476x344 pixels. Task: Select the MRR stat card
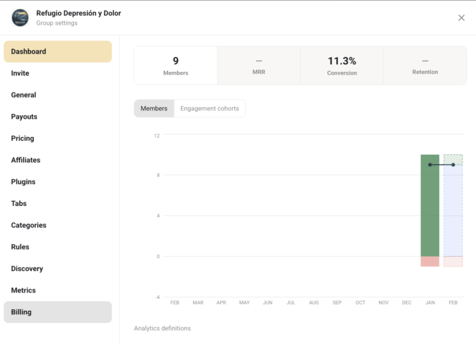click(259, 65)
